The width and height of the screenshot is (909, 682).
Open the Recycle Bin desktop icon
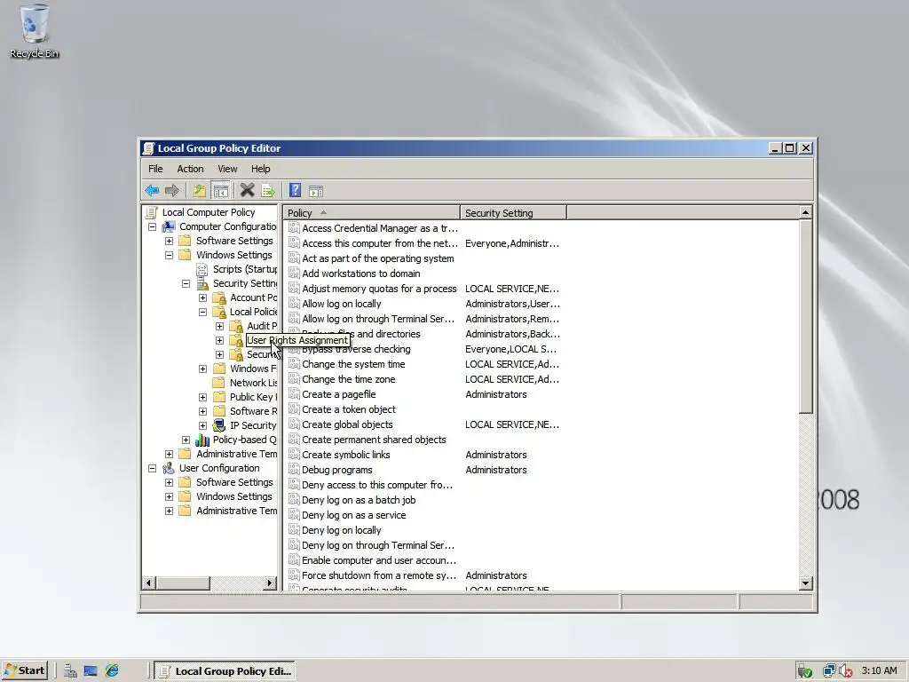[x=35, y=31]
